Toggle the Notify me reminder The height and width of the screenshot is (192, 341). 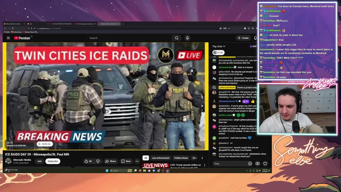click(x=44, y=144)
